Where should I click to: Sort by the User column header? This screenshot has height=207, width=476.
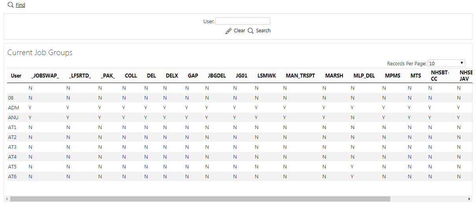[16, 76]
